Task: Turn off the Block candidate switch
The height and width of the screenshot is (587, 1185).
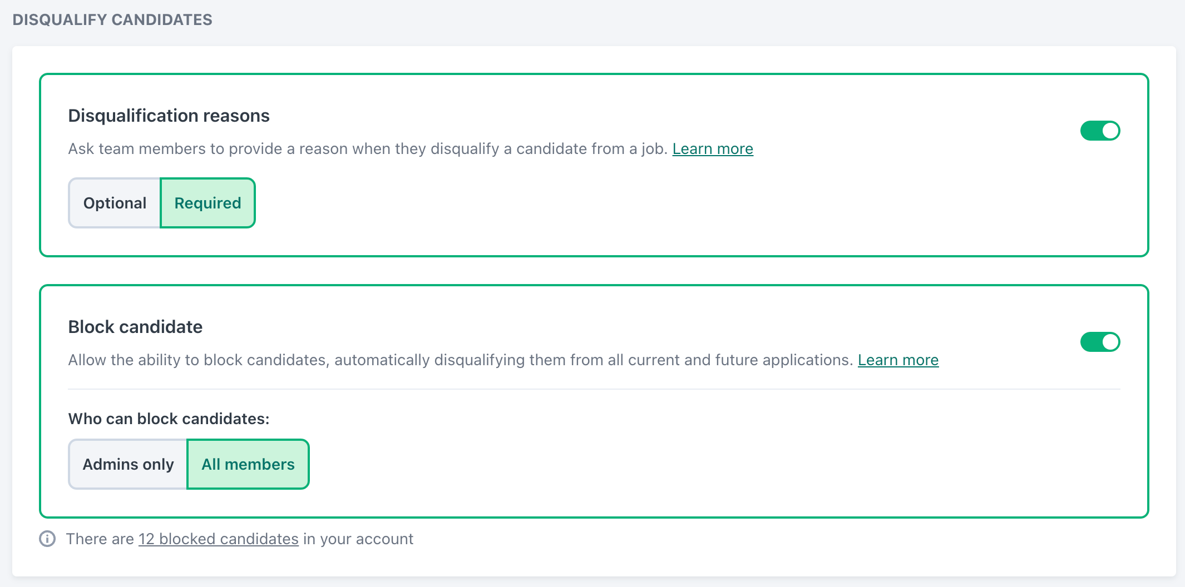Action: (x=1100, y=342)
